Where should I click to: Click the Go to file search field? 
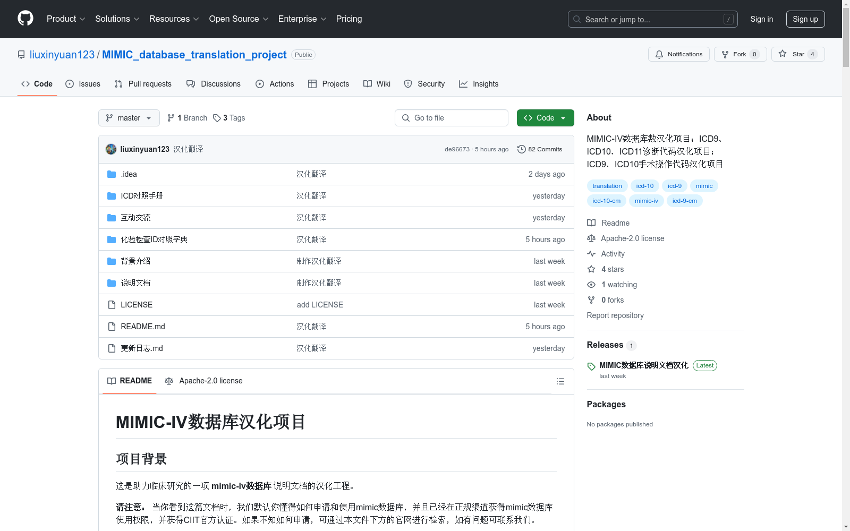(x=451, y=117)
